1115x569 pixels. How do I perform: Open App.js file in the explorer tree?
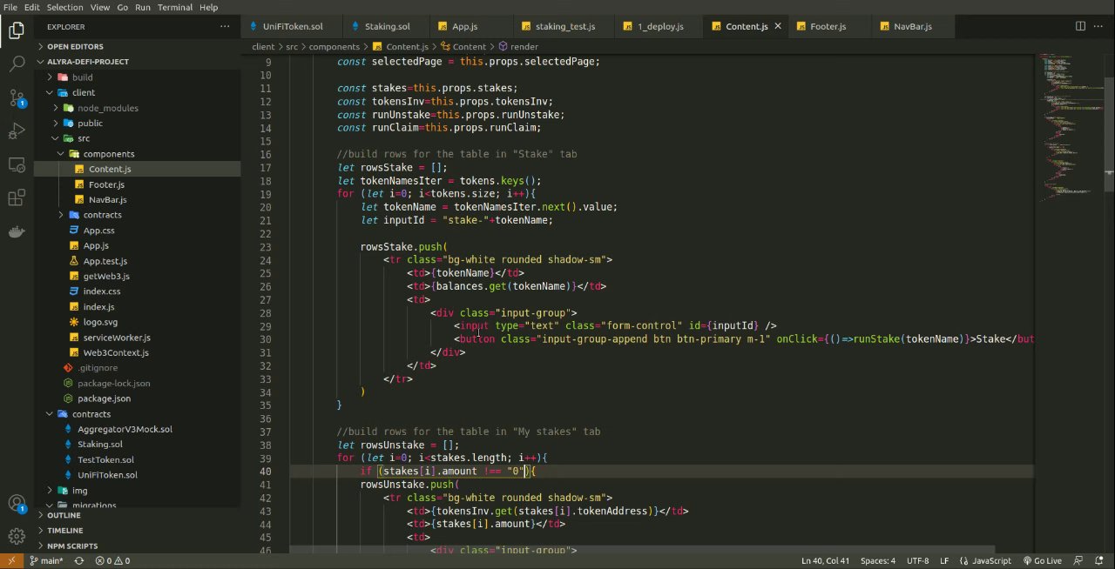(x=96, y=245)
